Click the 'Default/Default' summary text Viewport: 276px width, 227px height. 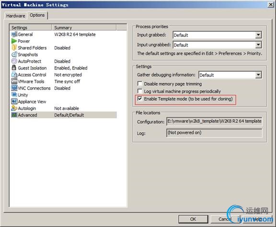[x=69, y=115]
